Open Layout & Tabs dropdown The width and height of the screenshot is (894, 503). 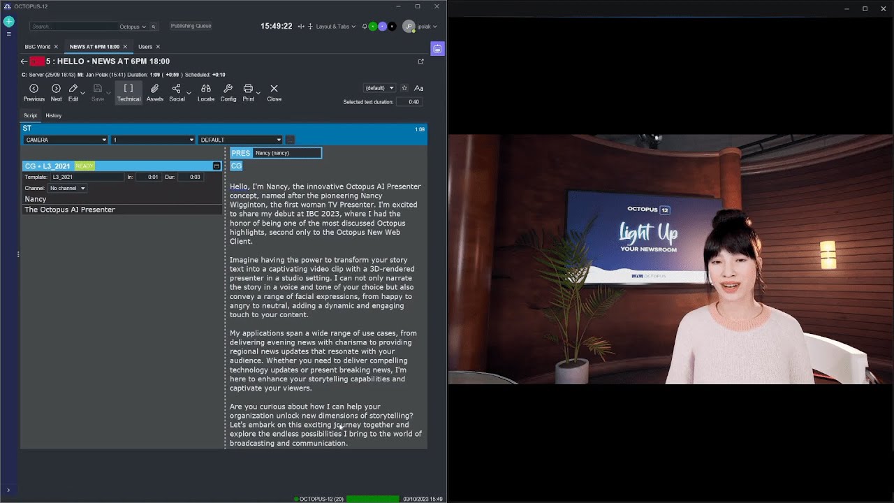click(x=337, y=27)
